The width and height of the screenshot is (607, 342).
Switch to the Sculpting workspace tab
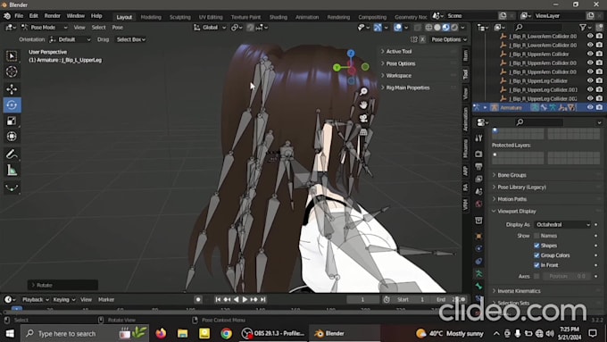click(x=180, y=17)
